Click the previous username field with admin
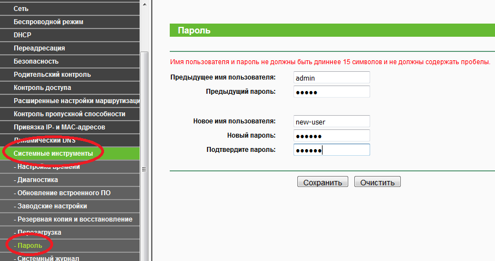This screenshot has height=261, width=495. point(331,78)
